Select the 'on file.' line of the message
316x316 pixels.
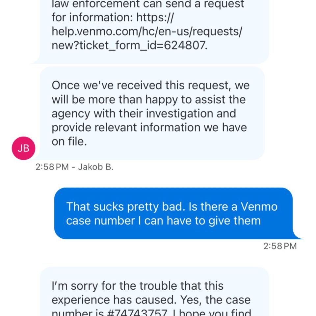[x=68, y=141]
